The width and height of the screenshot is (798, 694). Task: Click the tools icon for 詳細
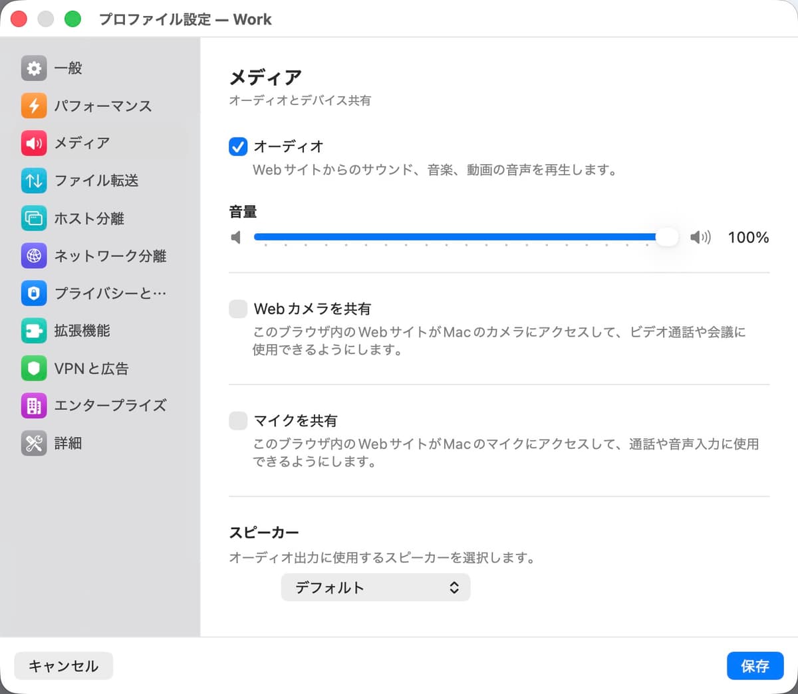click(x=34, y=443)
